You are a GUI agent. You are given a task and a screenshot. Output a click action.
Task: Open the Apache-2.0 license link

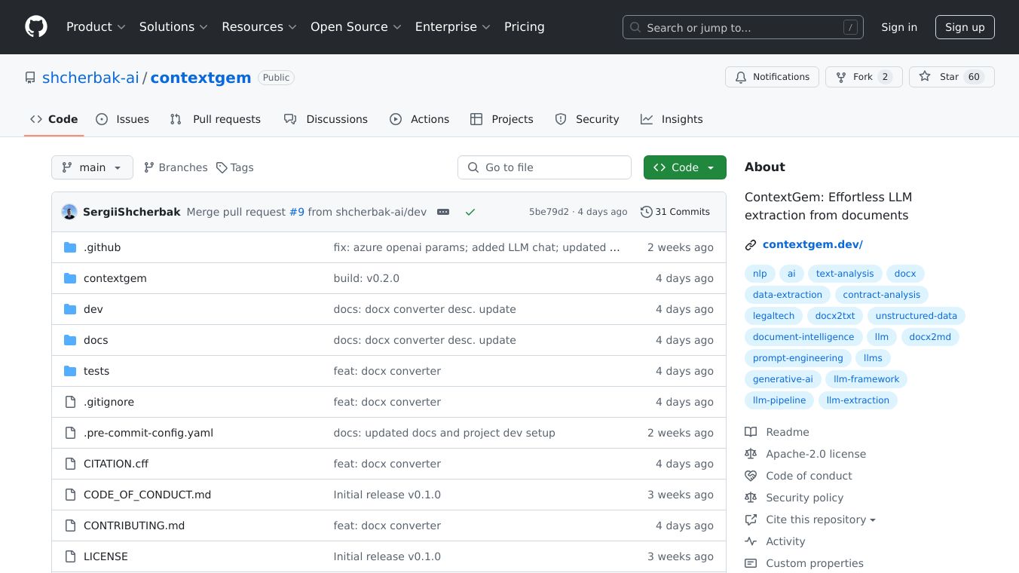click(x=816, y=454)
